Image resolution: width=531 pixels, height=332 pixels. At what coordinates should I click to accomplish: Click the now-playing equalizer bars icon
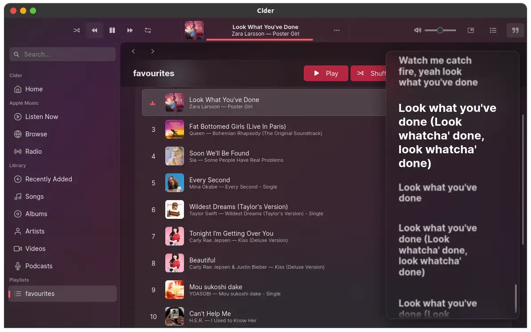pyautogui.click(x=153, y=103)
